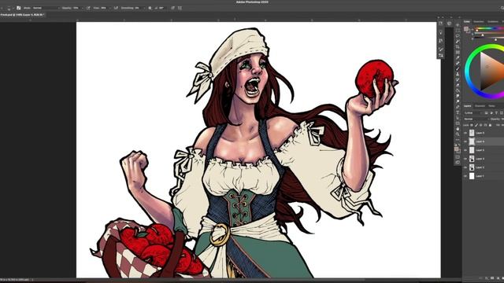Select the Gradient tool
This screenshot has width=504, height=283.
click(458, 90)
